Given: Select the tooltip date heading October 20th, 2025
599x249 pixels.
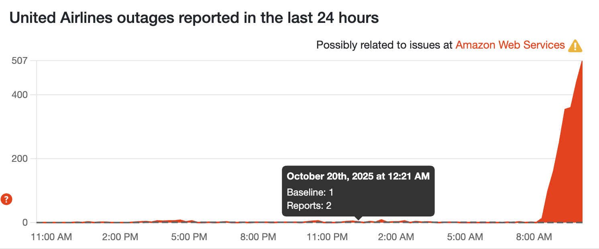Looking at the screenshot, I should point(358,176).
